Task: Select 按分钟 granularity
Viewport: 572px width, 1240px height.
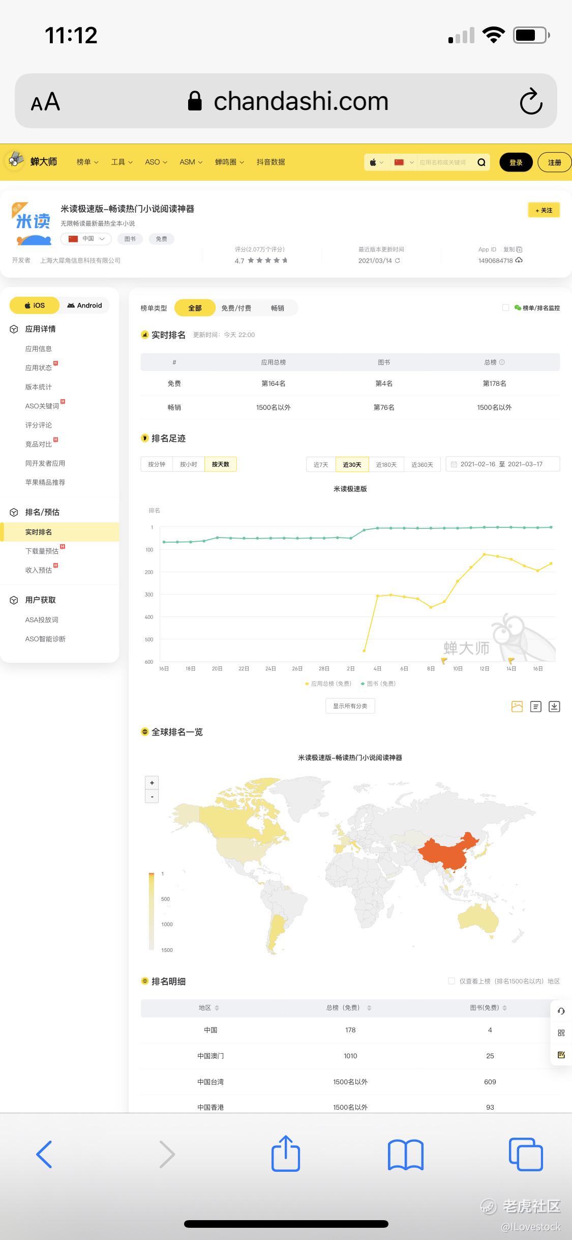Action: click(157, 464)
